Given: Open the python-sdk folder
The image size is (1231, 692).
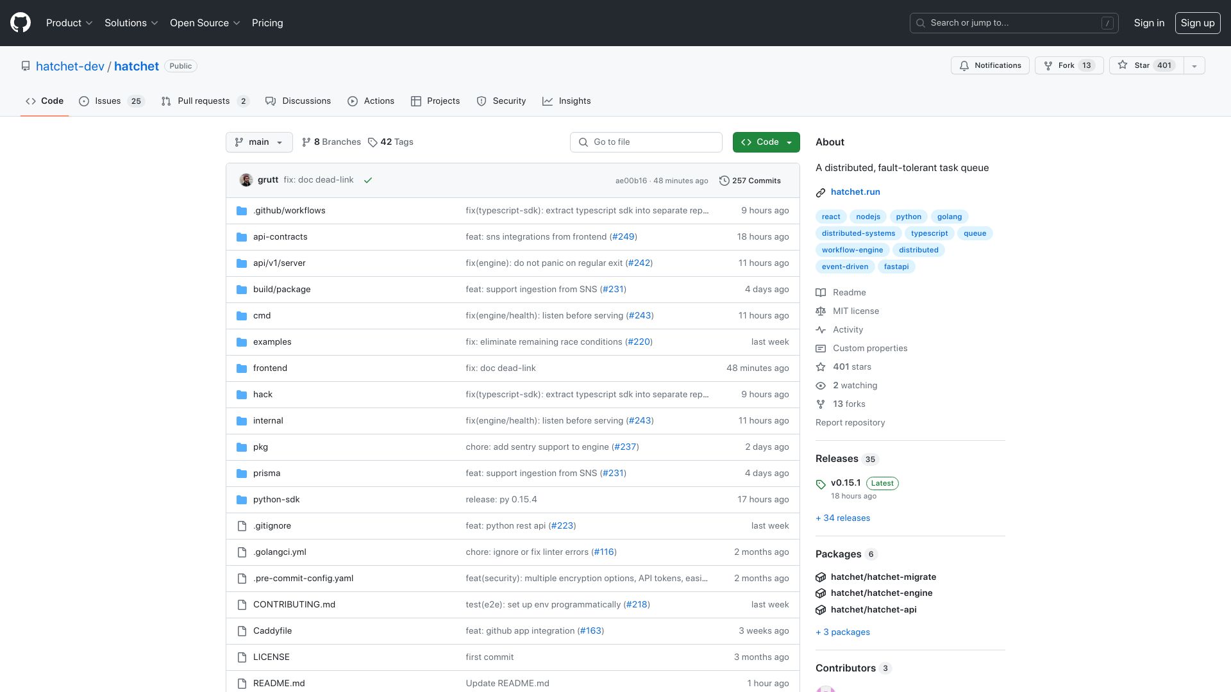Looking at the screenshot, I should pyautogui.click(x=276, y=500).
